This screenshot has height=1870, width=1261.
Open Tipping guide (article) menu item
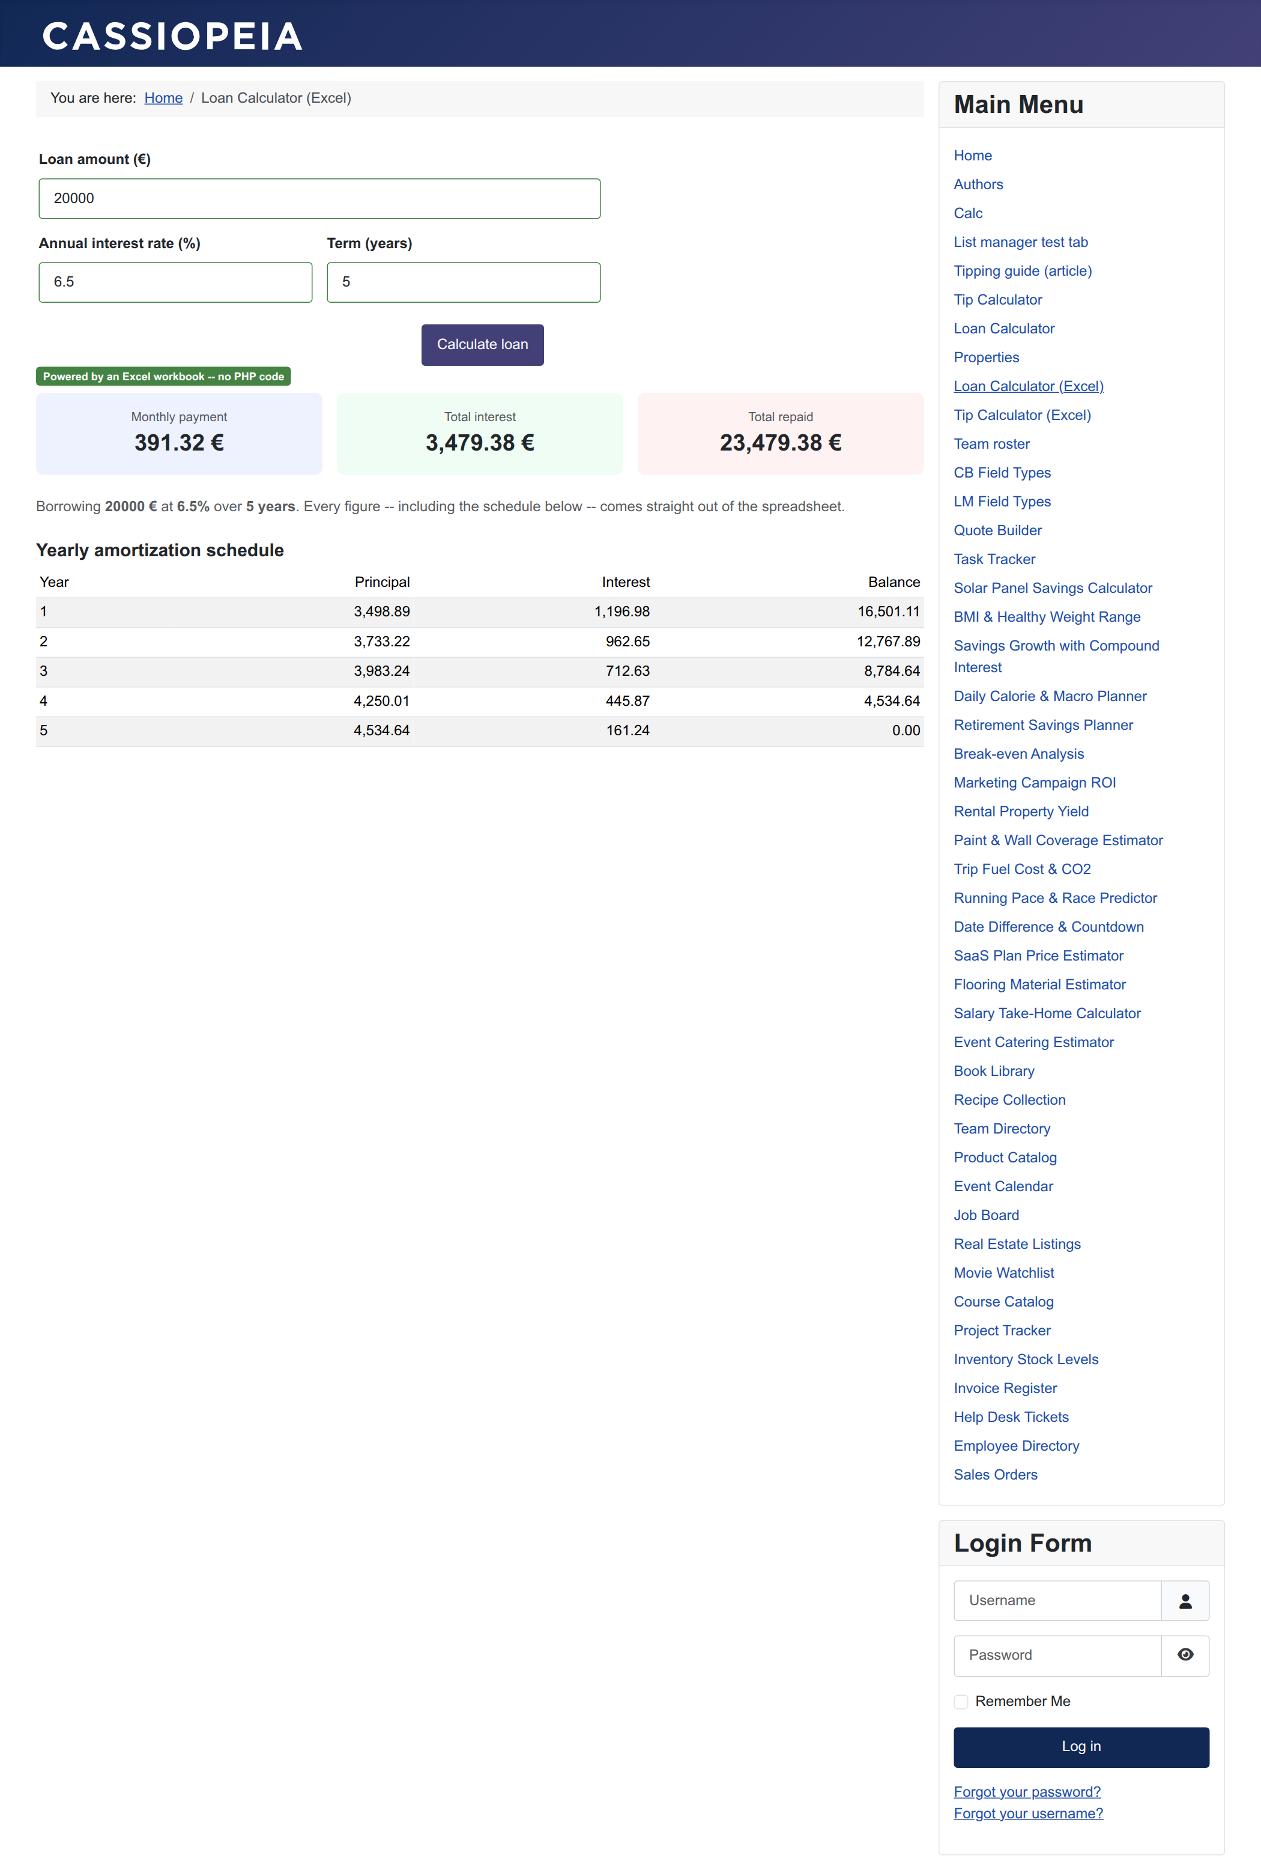(x=1022, y=271)
